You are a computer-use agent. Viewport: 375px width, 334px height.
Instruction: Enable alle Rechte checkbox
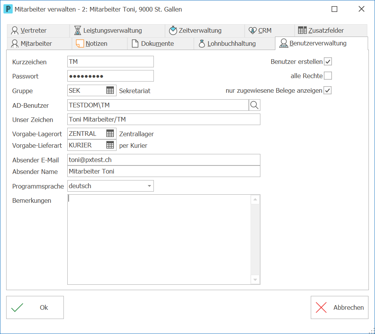click(328, 75)
